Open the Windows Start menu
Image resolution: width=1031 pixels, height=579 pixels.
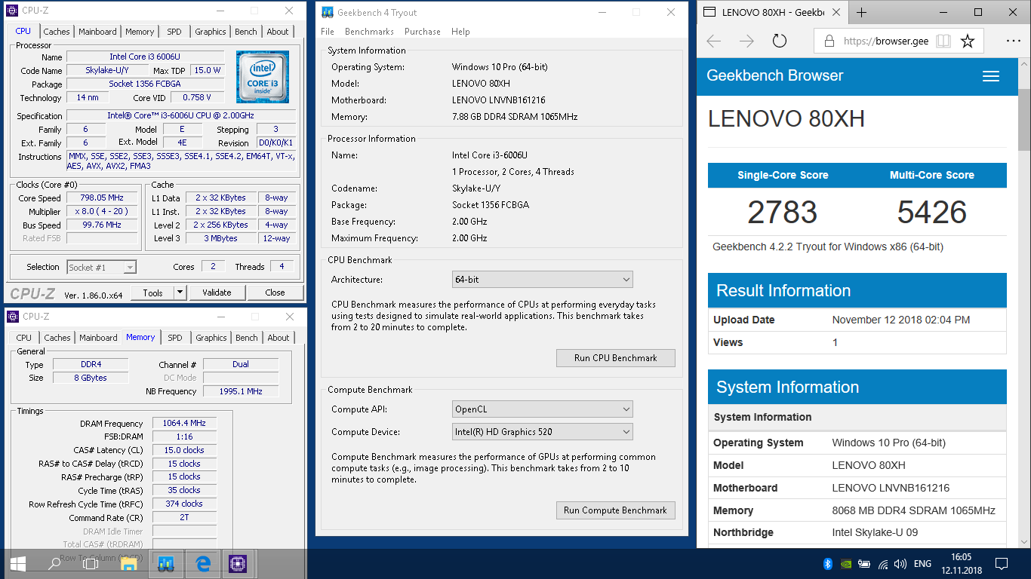click(x=17, y=563)
